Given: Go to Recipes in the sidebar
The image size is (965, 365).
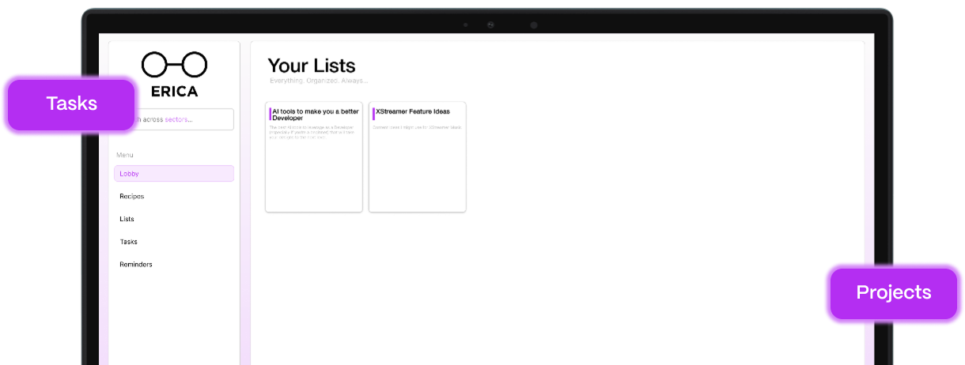Looking at the screenshot, I should click(x=132, y=196).
